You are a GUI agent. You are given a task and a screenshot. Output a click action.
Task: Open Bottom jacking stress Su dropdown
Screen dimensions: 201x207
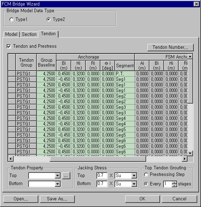(x=134, y=184)
